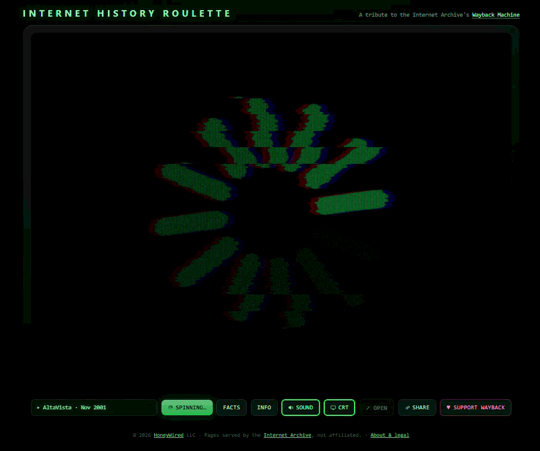This screenshot has height=451, width=540.
Task: Open About & legal link
Action: coord(389,435)
